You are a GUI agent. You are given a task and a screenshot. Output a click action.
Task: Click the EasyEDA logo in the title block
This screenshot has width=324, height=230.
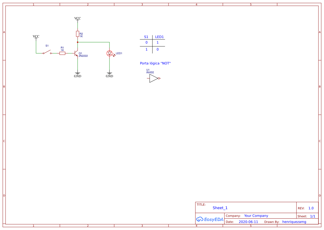point(210,219)
